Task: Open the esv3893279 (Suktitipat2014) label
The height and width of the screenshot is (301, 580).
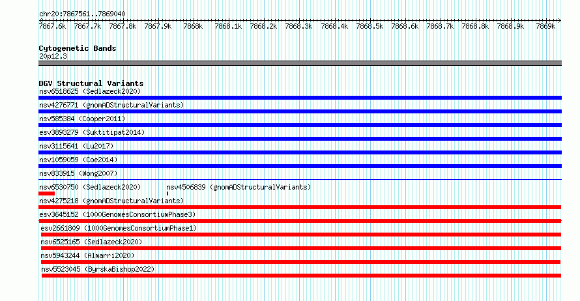Action: [92, 132]
